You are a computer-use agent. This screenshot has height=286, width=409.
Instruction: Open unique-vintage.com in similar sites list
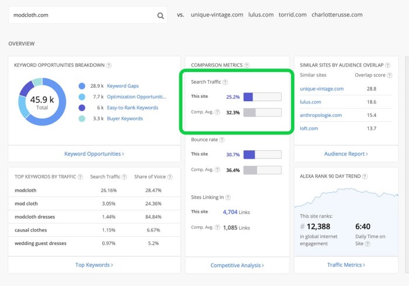click(x=321, y=89)
